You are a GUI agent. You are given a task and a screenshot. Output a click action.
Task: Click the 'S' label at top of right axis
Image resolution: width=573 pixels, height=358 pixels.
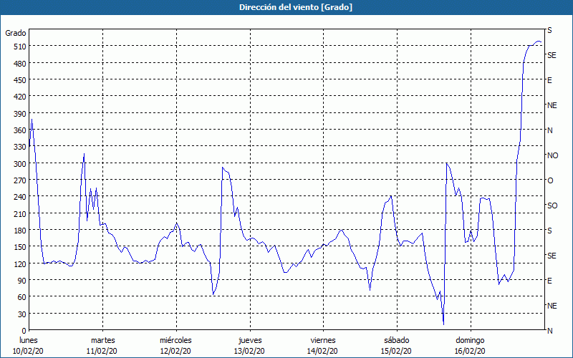click(x=549, y=30)
